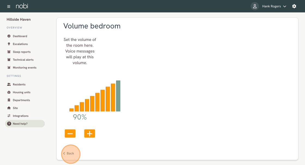Select the Sleep reports alarm icon

9,52
